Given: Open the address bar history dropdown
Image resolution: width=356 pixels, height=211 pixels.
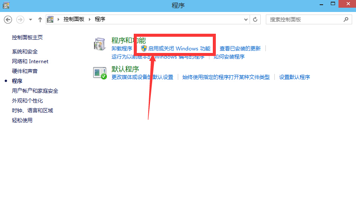Looking at the screenshot, I should click(x=246, y=20).
